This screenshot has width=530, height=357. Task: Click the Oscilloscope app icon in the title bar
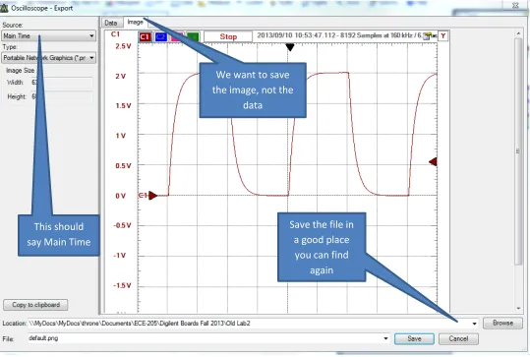click(4, 8)
